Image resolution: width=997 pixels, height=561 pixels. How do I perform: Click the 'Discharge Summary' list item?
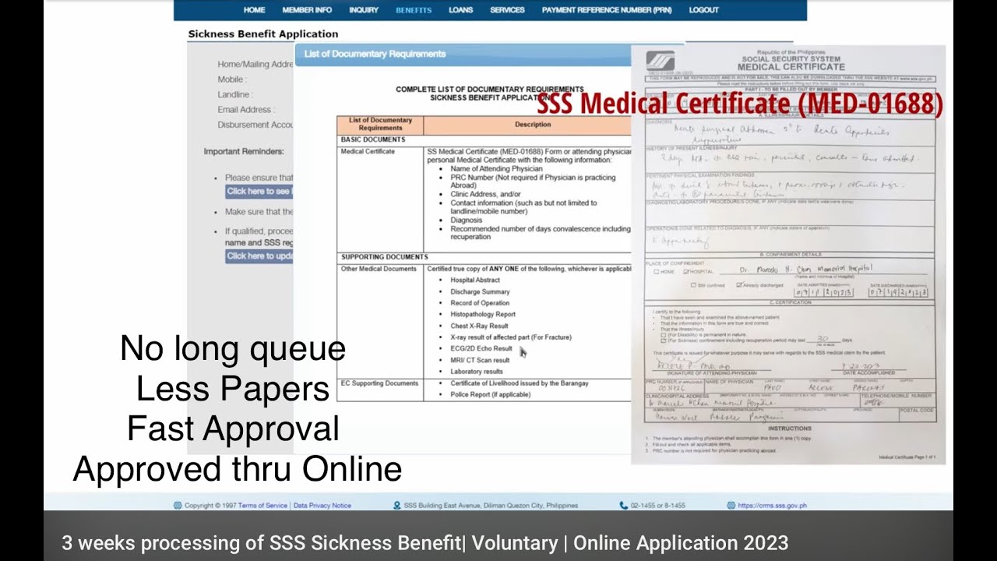point(480,292)
